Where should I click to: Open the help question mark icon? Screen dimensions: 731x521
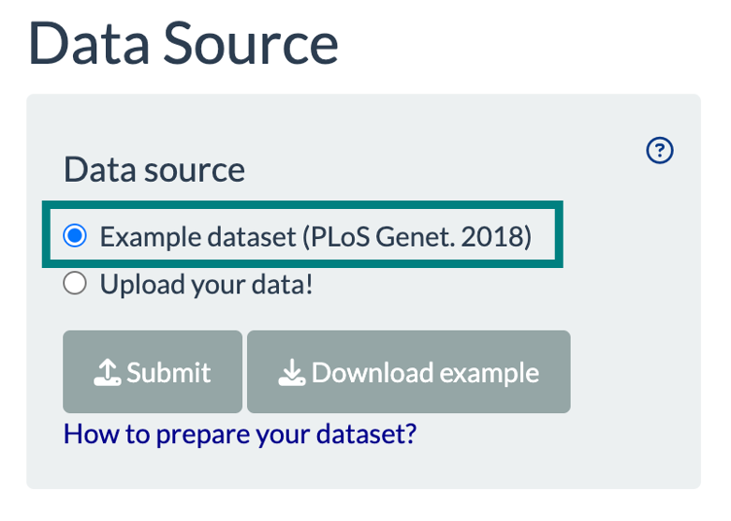click(660, 150)
